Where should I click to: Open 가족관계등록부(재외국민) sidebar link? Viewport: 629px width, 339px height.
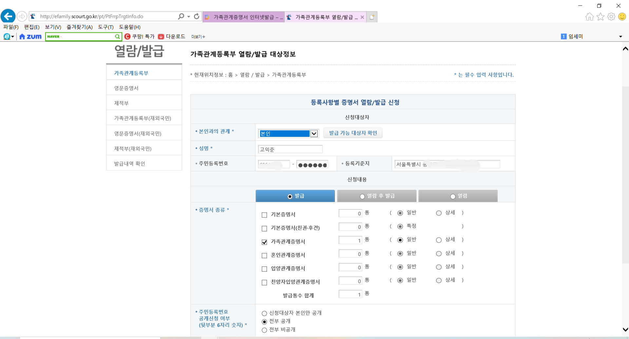point(143,118)
